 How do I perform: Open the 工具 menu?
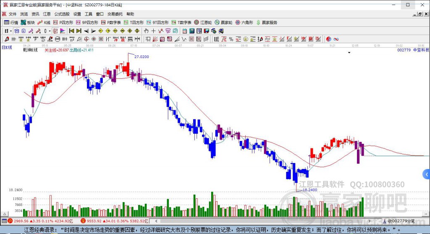click(88, 14)
